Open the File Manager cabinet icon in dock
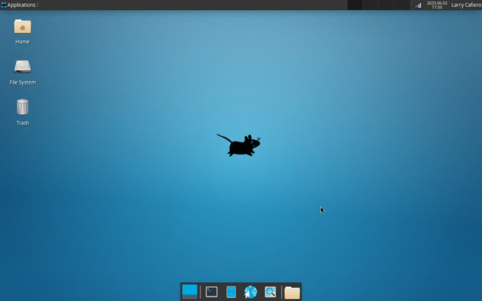This screenshot has height=301, width=482. point(231,292)
